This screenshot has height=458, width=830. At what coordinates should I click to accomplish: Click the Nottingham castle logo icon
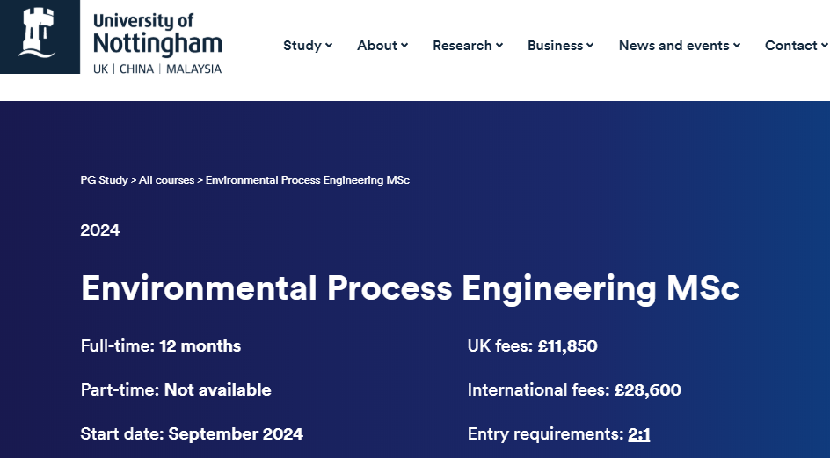point(37,33)
